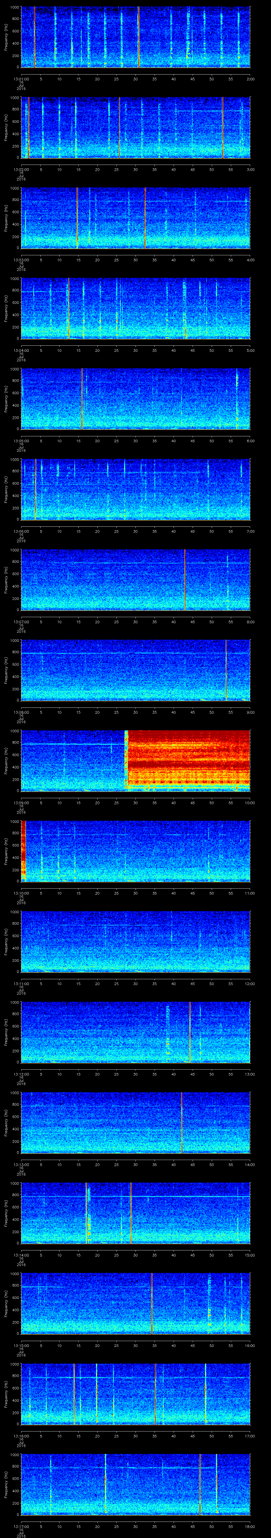The image size is (271, 1538).
Task: Select the "13:05:00" time axis label
Action: coord(21,441)
